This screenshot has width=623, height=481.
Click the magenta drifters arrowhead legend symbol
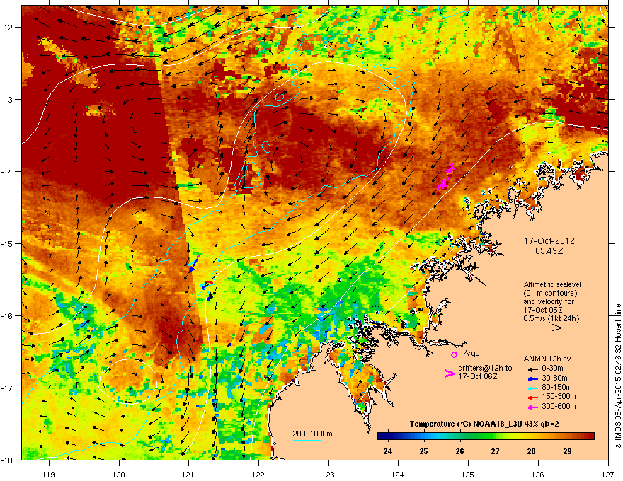(449, 373)
